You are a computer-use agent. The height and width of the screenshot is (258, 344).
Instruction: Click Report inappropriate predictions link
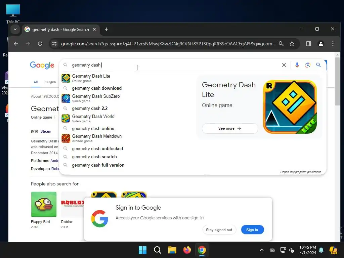(301, 172)
